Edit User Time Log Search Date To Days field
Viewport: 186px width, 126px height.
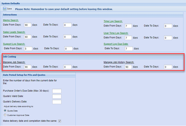pos(168,38)
